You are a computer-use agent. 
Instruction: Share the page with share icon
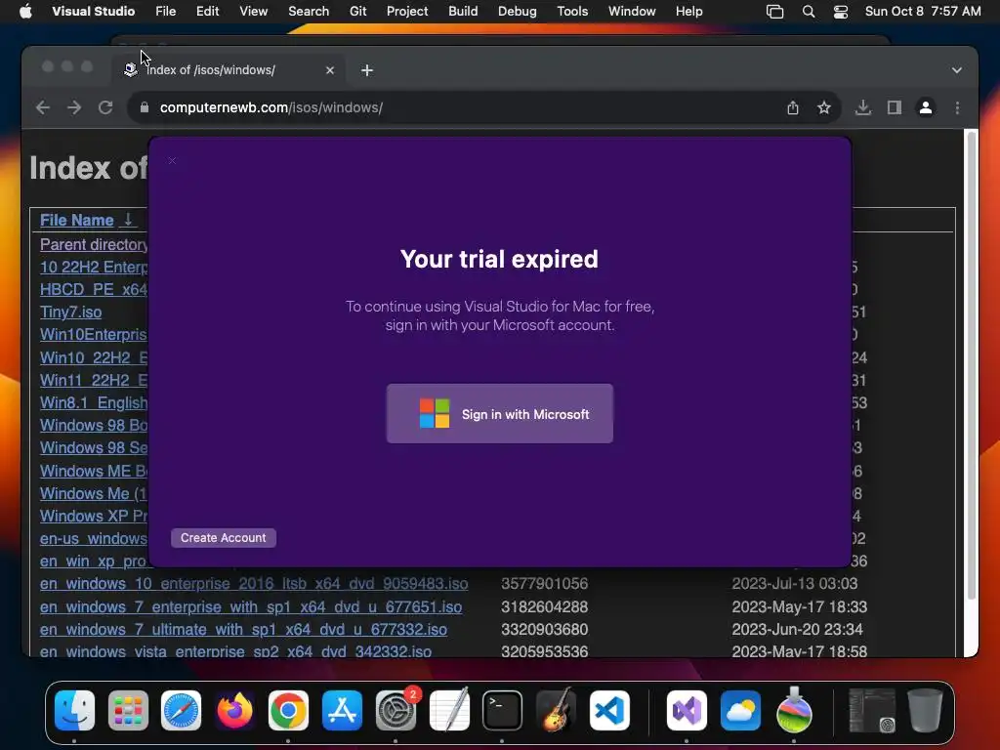click(x=793, y=107)
